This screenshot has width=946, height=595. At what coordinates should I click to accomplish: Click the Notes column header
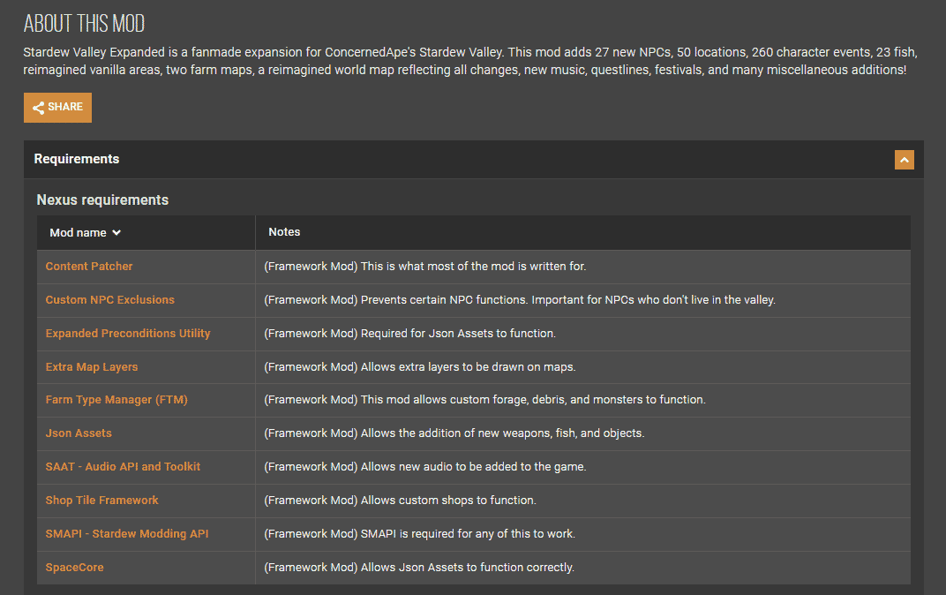tap(284, 232)
